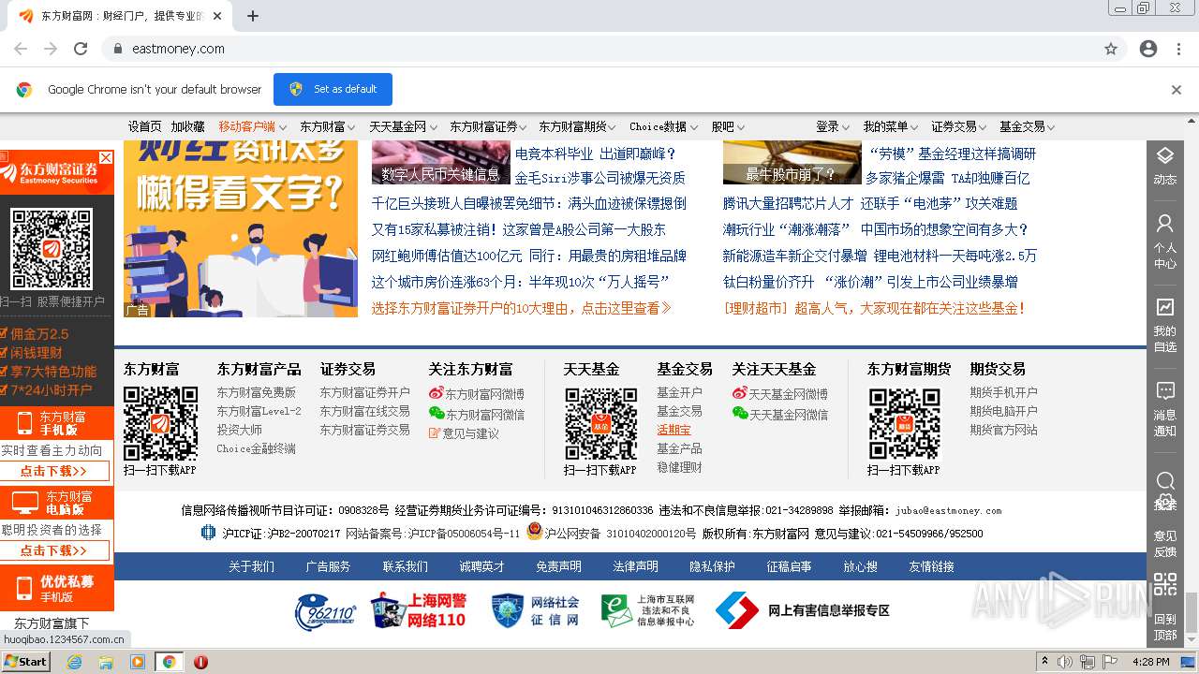Expand 东方财富 dropdown in top nav
The image size is (1199, 674).
327,126
